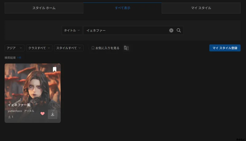Switch to the スタイル ホーム tab

pos(44,8)
